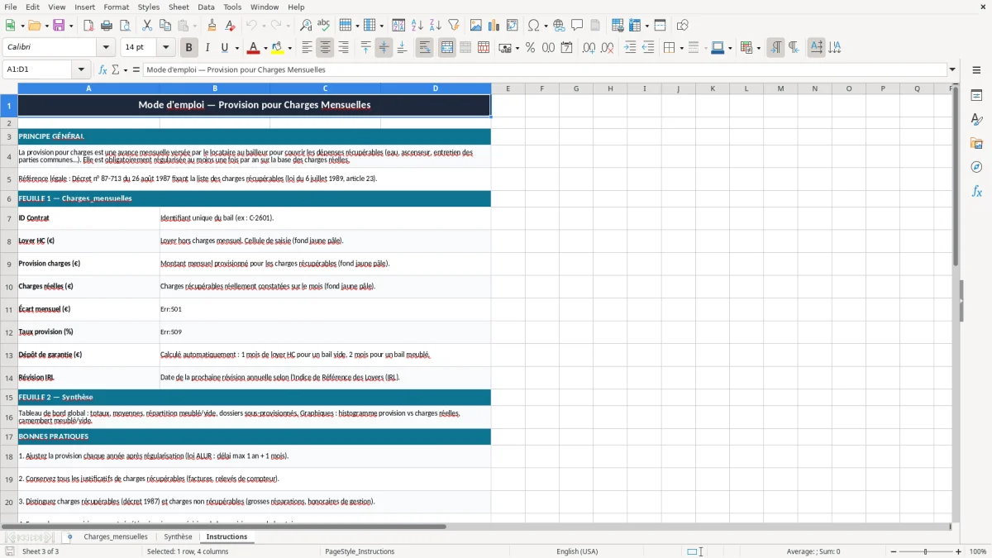The width and height of the screenshot is (992, 558).
Task: Toggle Align Left
Action: [307, 48]
